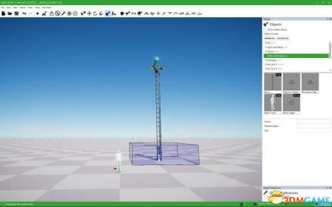Click the highlighted Objects tool icon
The image size is (332, 207).
pyautogui.click(x=108, y=13)
